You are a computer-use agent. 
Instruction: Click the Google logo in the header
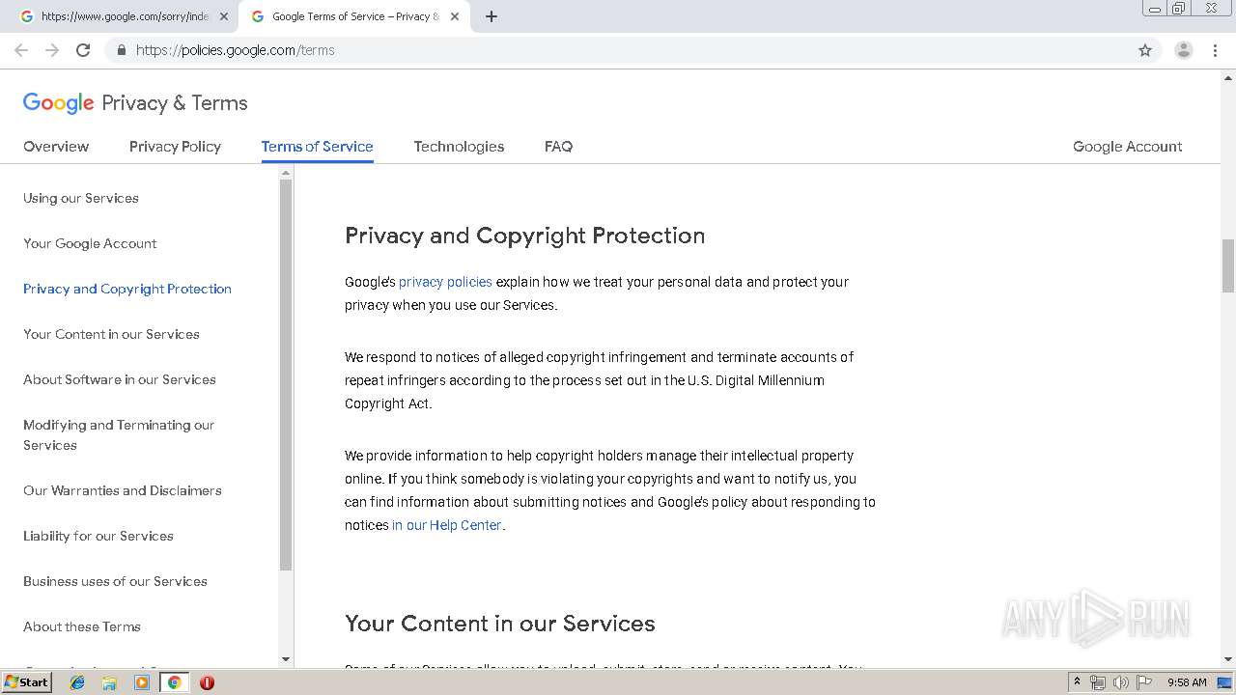[58, 103]
